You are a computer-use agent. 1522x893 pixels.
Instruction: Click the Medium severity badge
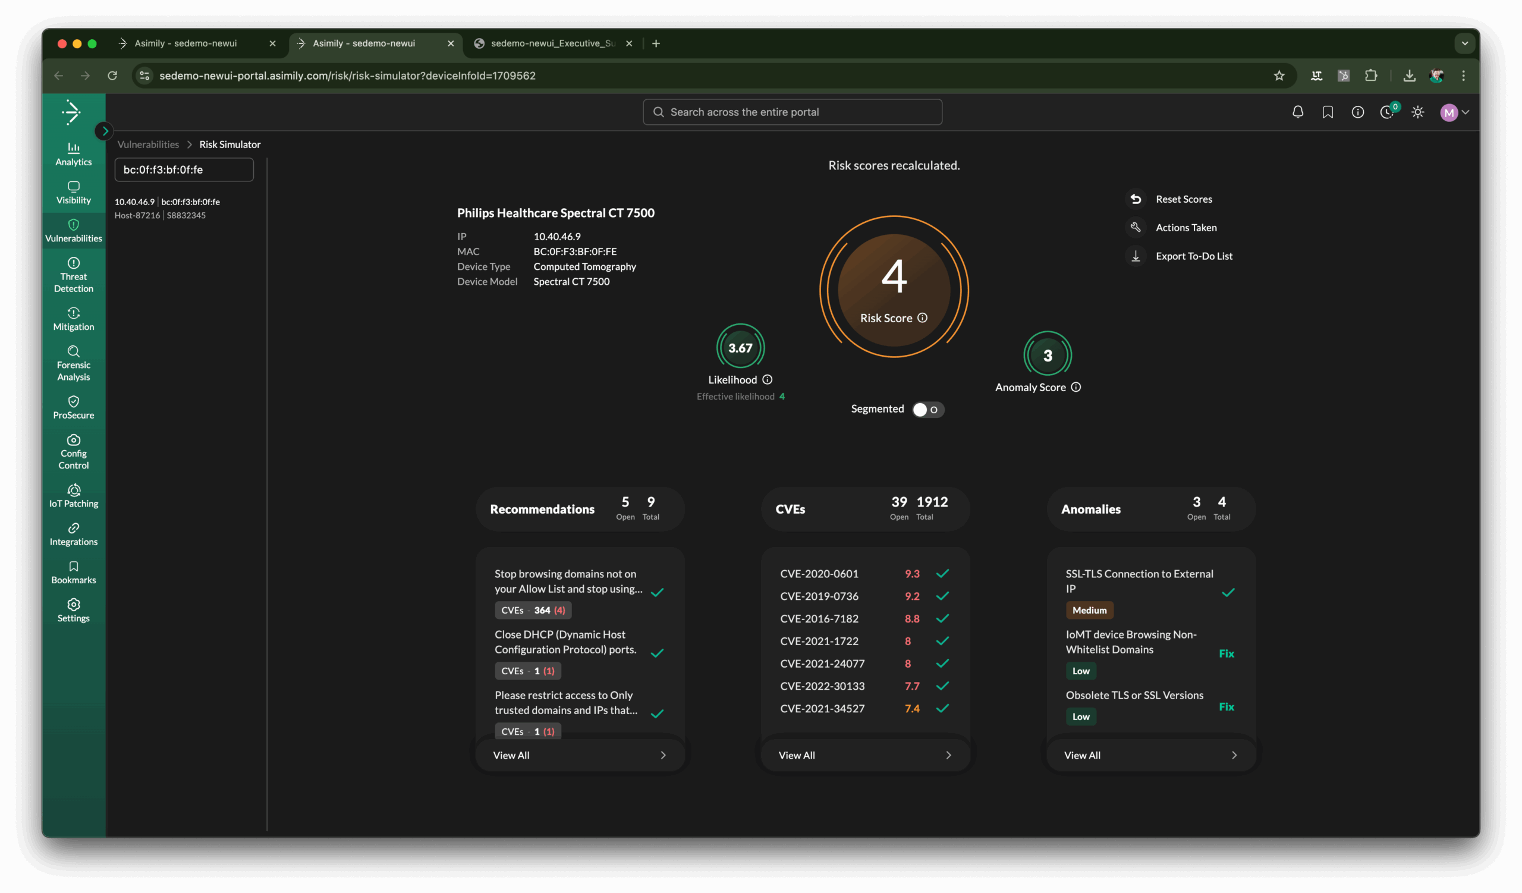tap(1089, 611)
